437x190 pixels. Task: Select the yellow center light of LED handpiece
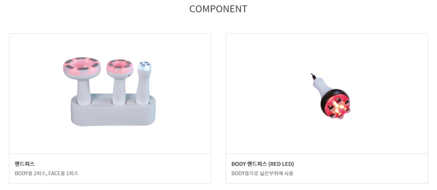337,107
